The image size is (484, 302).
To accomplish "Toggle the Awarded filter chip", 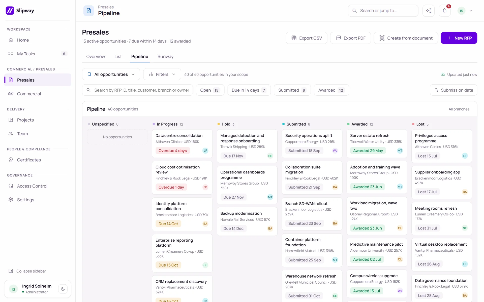I will click(x=331, y=90).
